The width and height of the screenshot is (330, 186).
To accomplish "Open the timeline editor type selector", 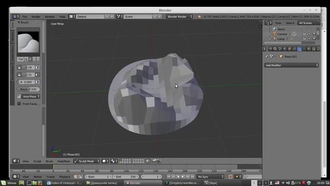I will 16,177.
